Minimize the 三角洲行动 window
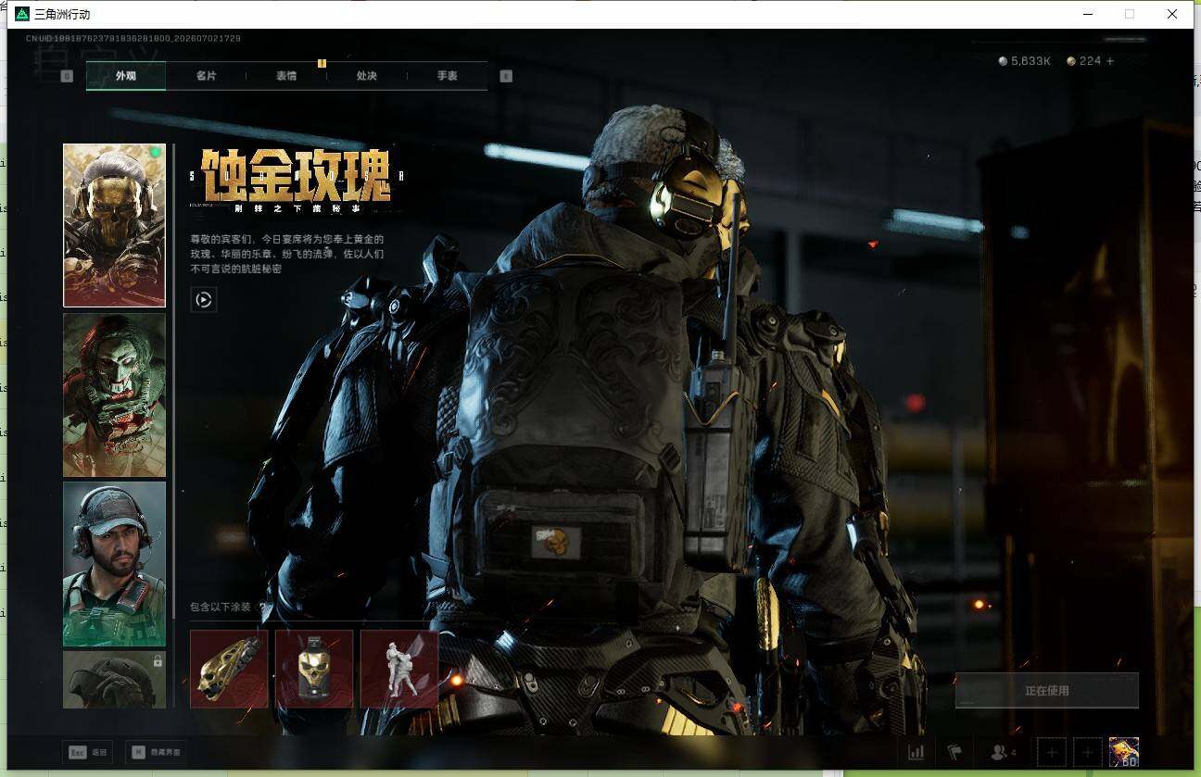This screenshot has width=1201, height=777. [1086, 14]
